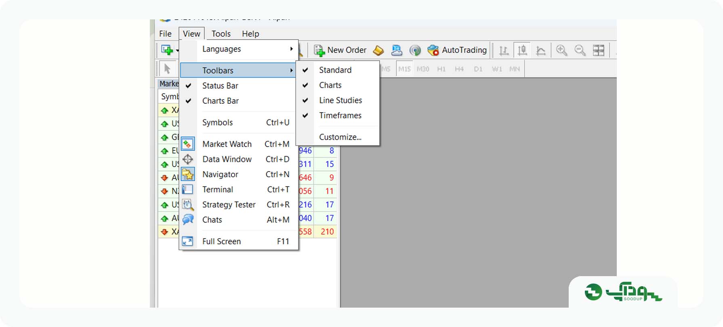This screenshot has height=327, width=723.
Task: Switch to Full Screen mode
Action: coord(239,241)
